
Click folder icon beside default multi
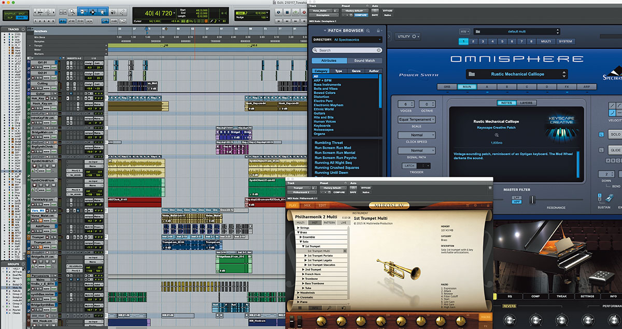pyautogui.click(x=477, y=32)
